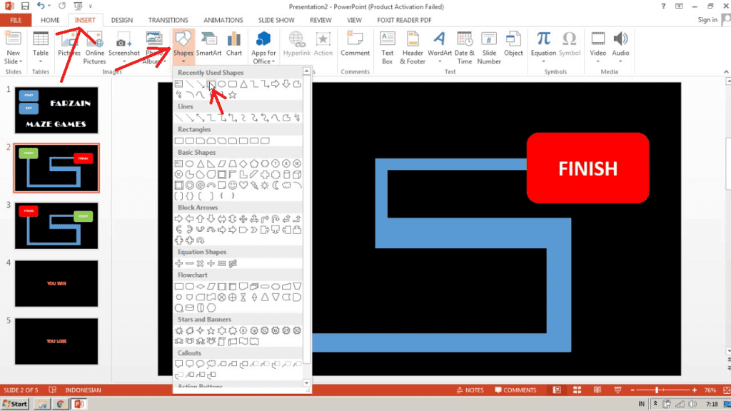The image size is (731, 411).
Task: Choose the Left Arrow block arrow
Action: coord(190,218)
